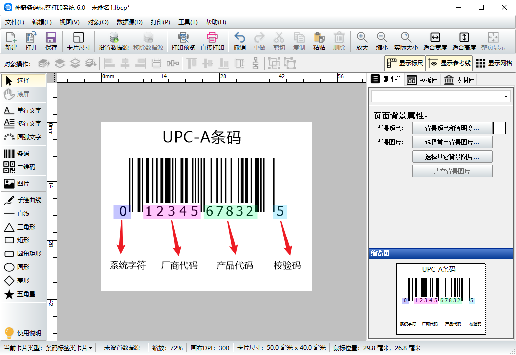Open the 卡片尺寸 card size settings
The image size is (516, 355).
point(78,41)
